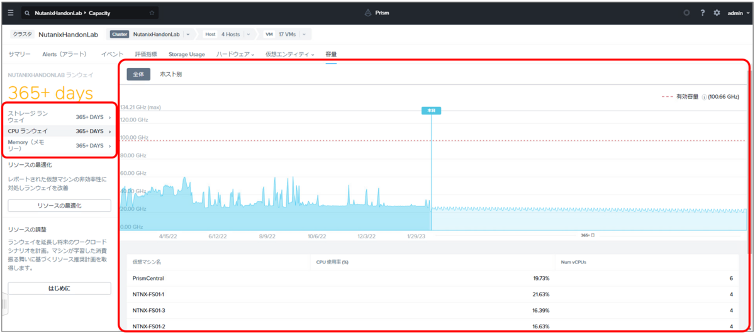Switch to the 評価指標 tab

146,54
